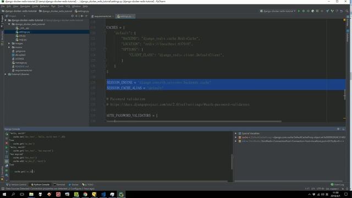352x198 pixels.
Task: Run the project with the green Run icon
Action: click(299, 11)
